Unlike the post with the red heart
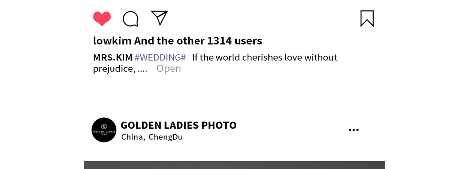The width and height of the screenshot is (469, 169). click(x=102, y=19)
